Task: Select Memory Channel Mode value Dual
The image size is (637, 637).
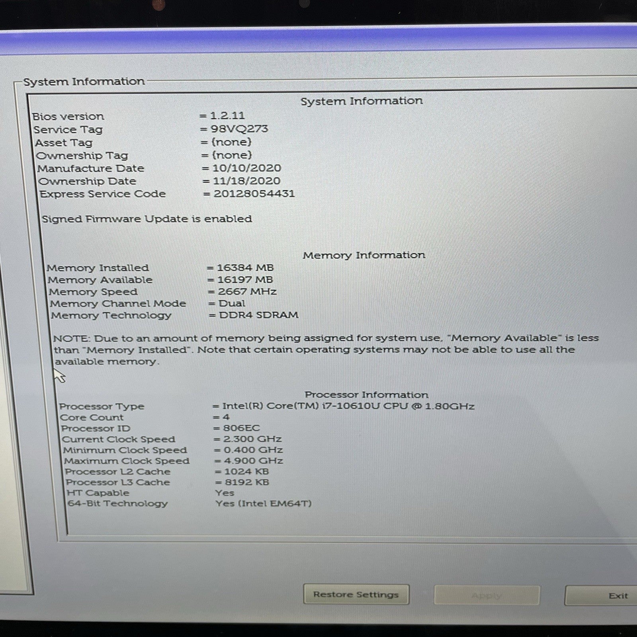Action: [x=232, y=303]
